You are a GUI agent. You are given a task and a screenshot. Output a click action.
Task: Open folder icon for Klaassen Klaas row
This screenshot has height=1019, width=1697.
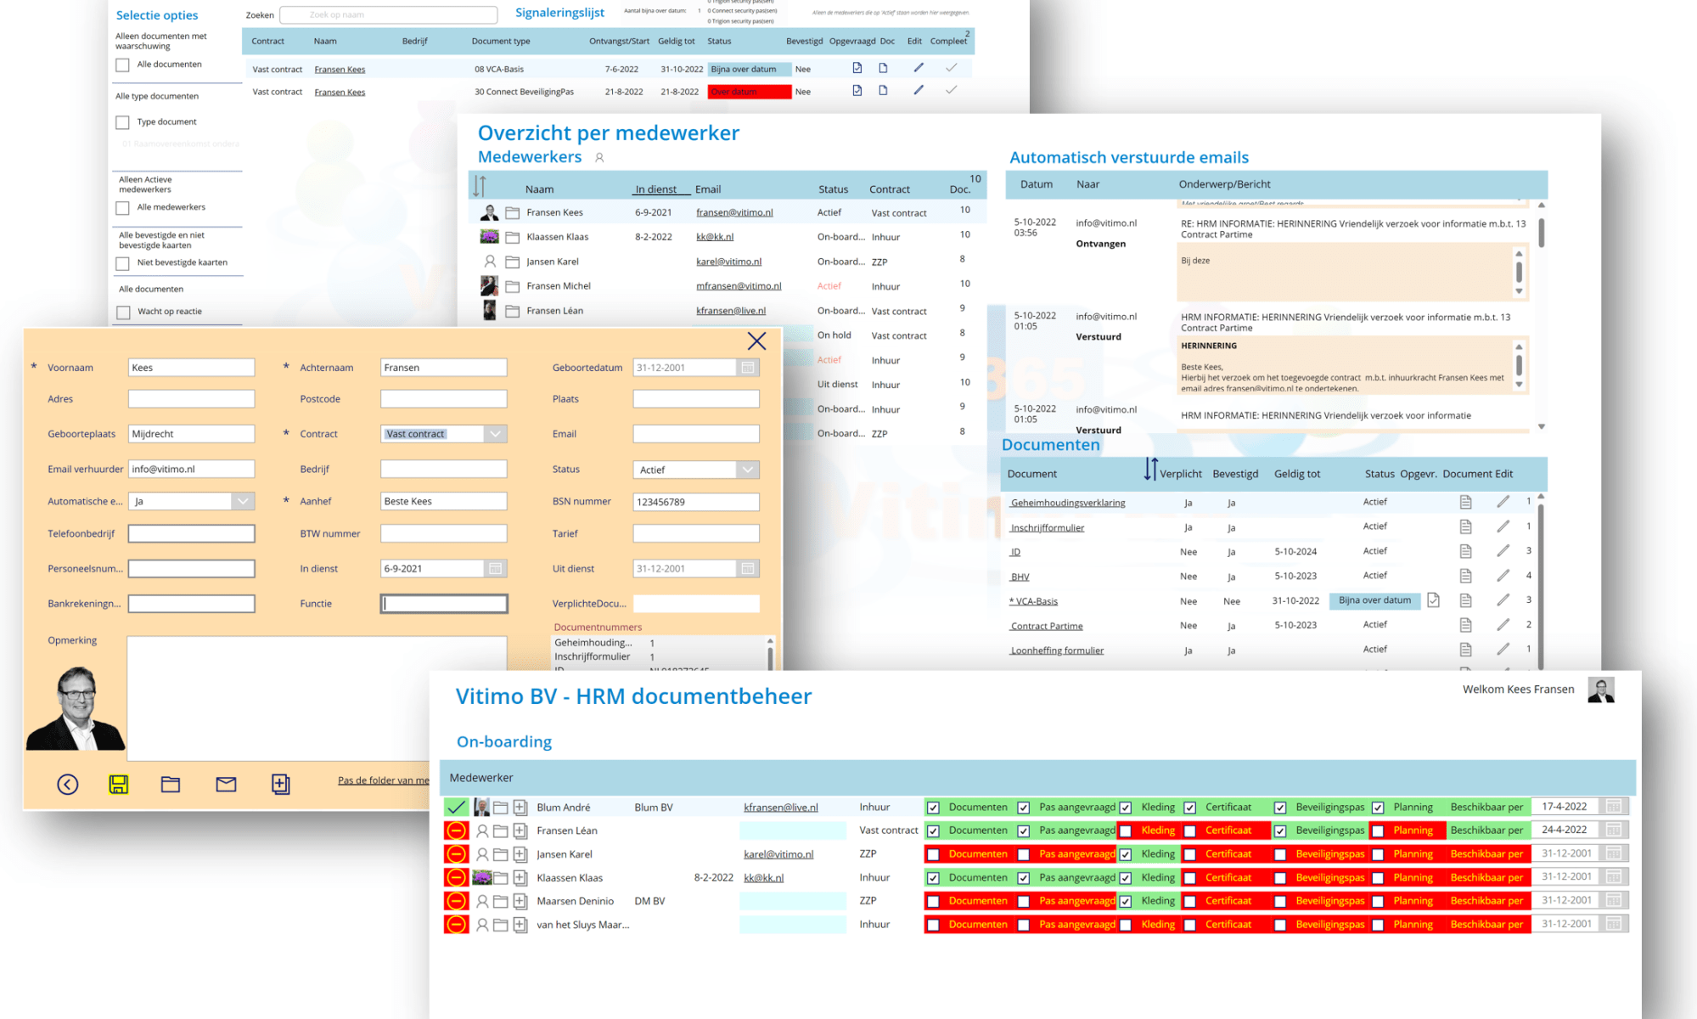point(513,237)
